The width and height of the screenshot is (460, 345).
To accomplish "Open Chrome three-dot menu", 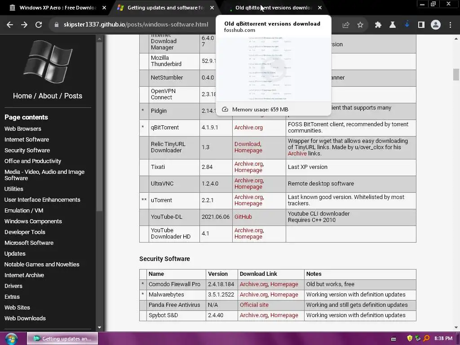I will pyautogui.click(x=450, y=25).
